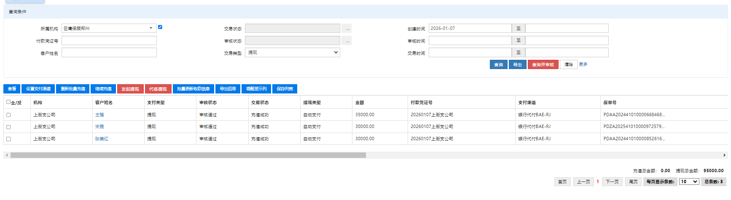This screenshot has width=731, height=200.
Task: Open the 审核状态 picker ellipsis button
Action: pos(347,41)
